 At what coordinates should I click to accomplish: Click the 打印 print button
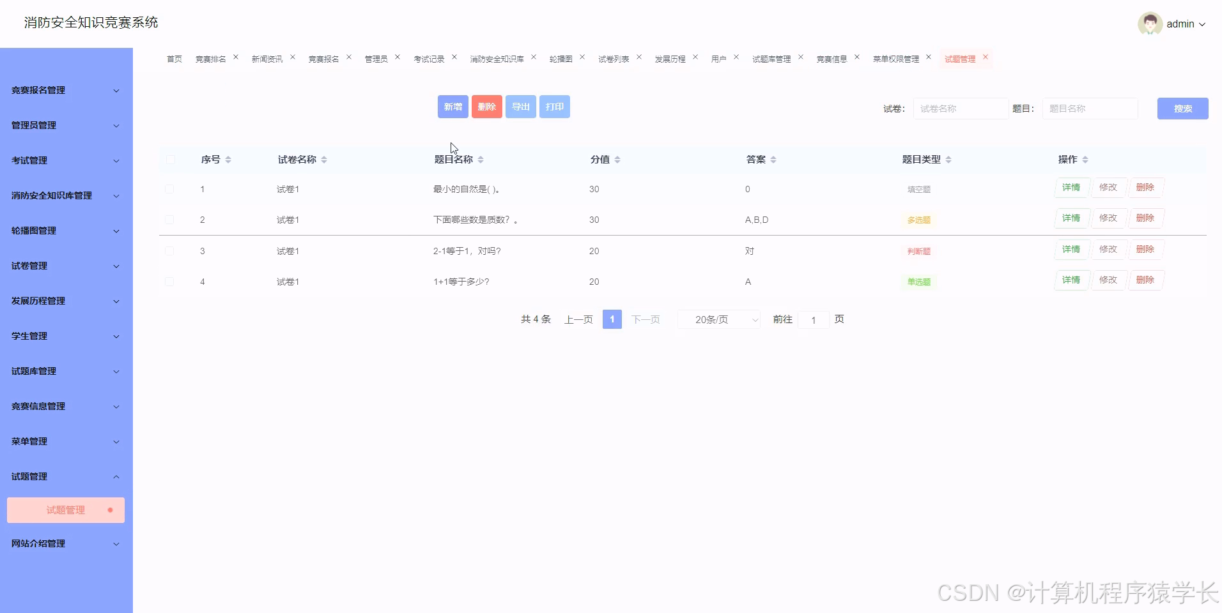(555, 107)
